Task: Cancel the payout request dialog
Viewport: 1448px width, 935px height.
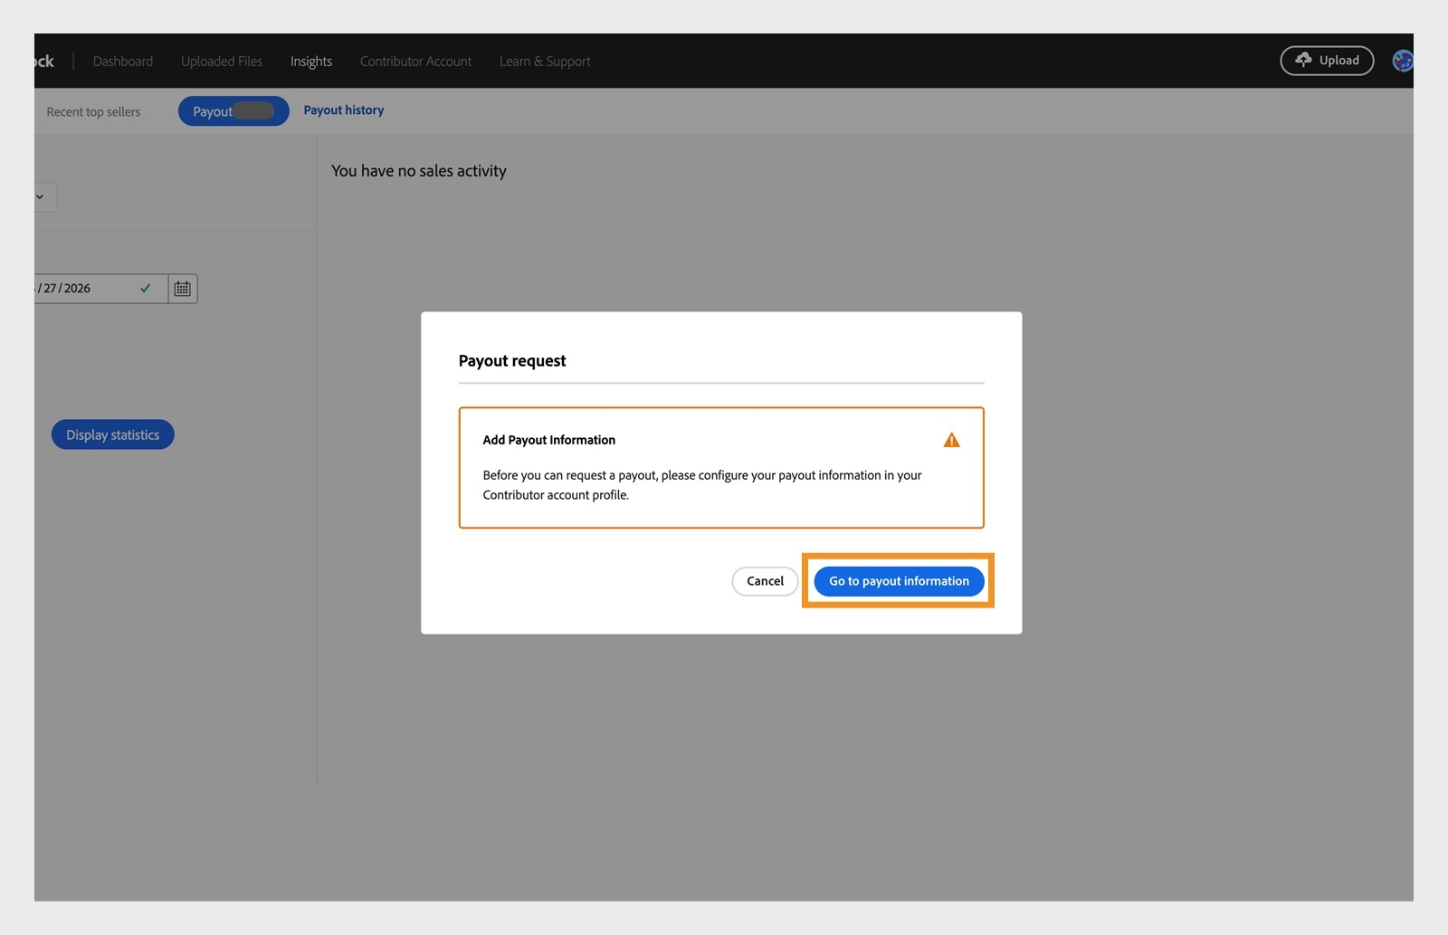Action: tap(765, 581)
